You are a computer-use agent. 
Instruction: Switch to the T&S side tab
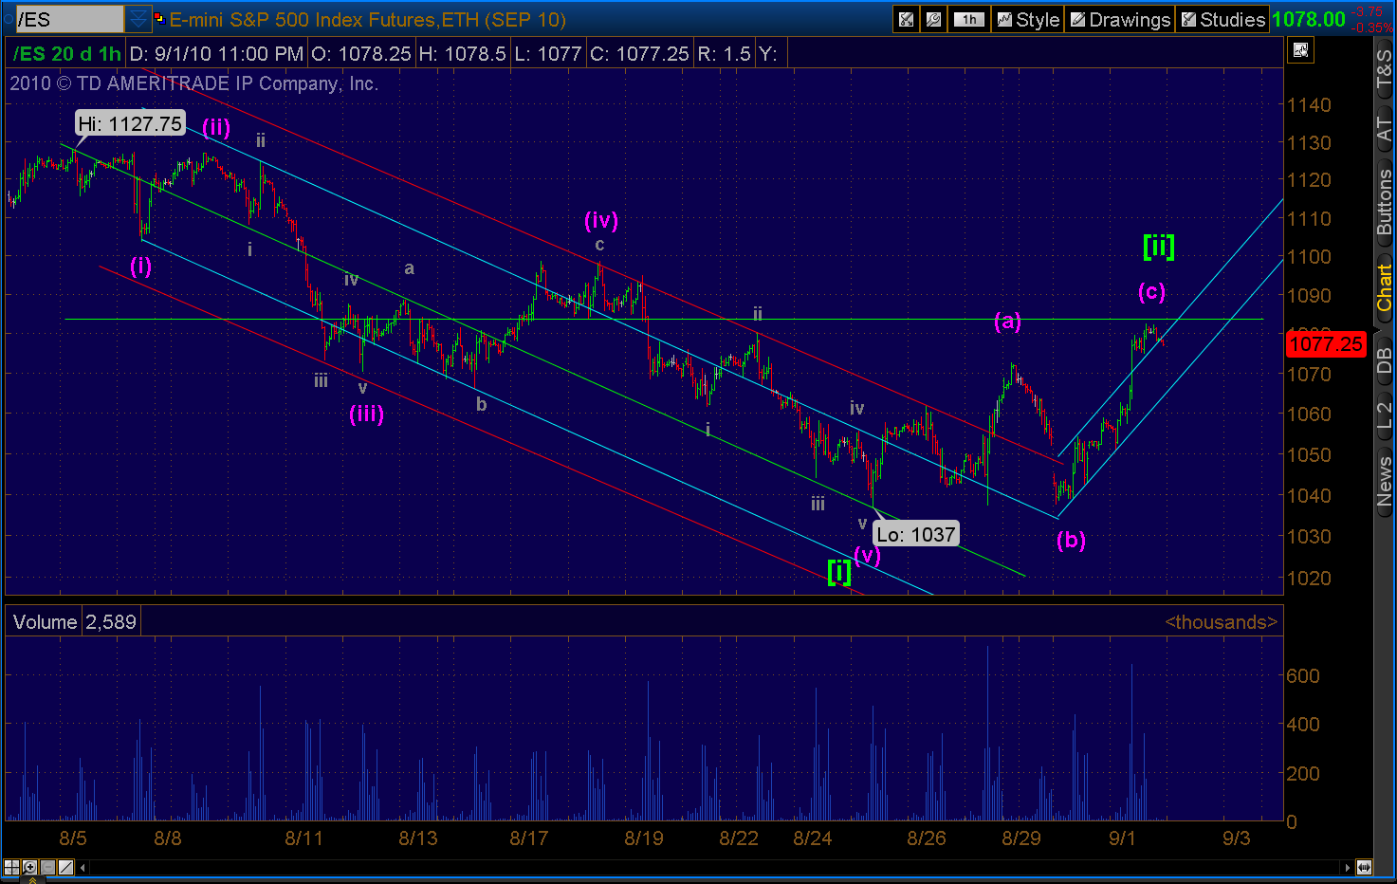tap(1385, 68)
